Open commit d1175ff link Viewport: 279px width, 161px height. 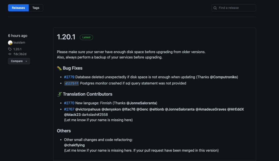pos(71,83)
